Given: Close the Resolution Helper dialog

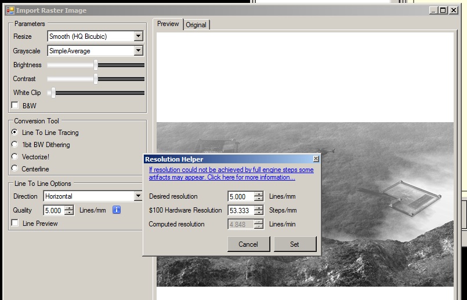Looking at the screenshot, I should coord(316,159).
